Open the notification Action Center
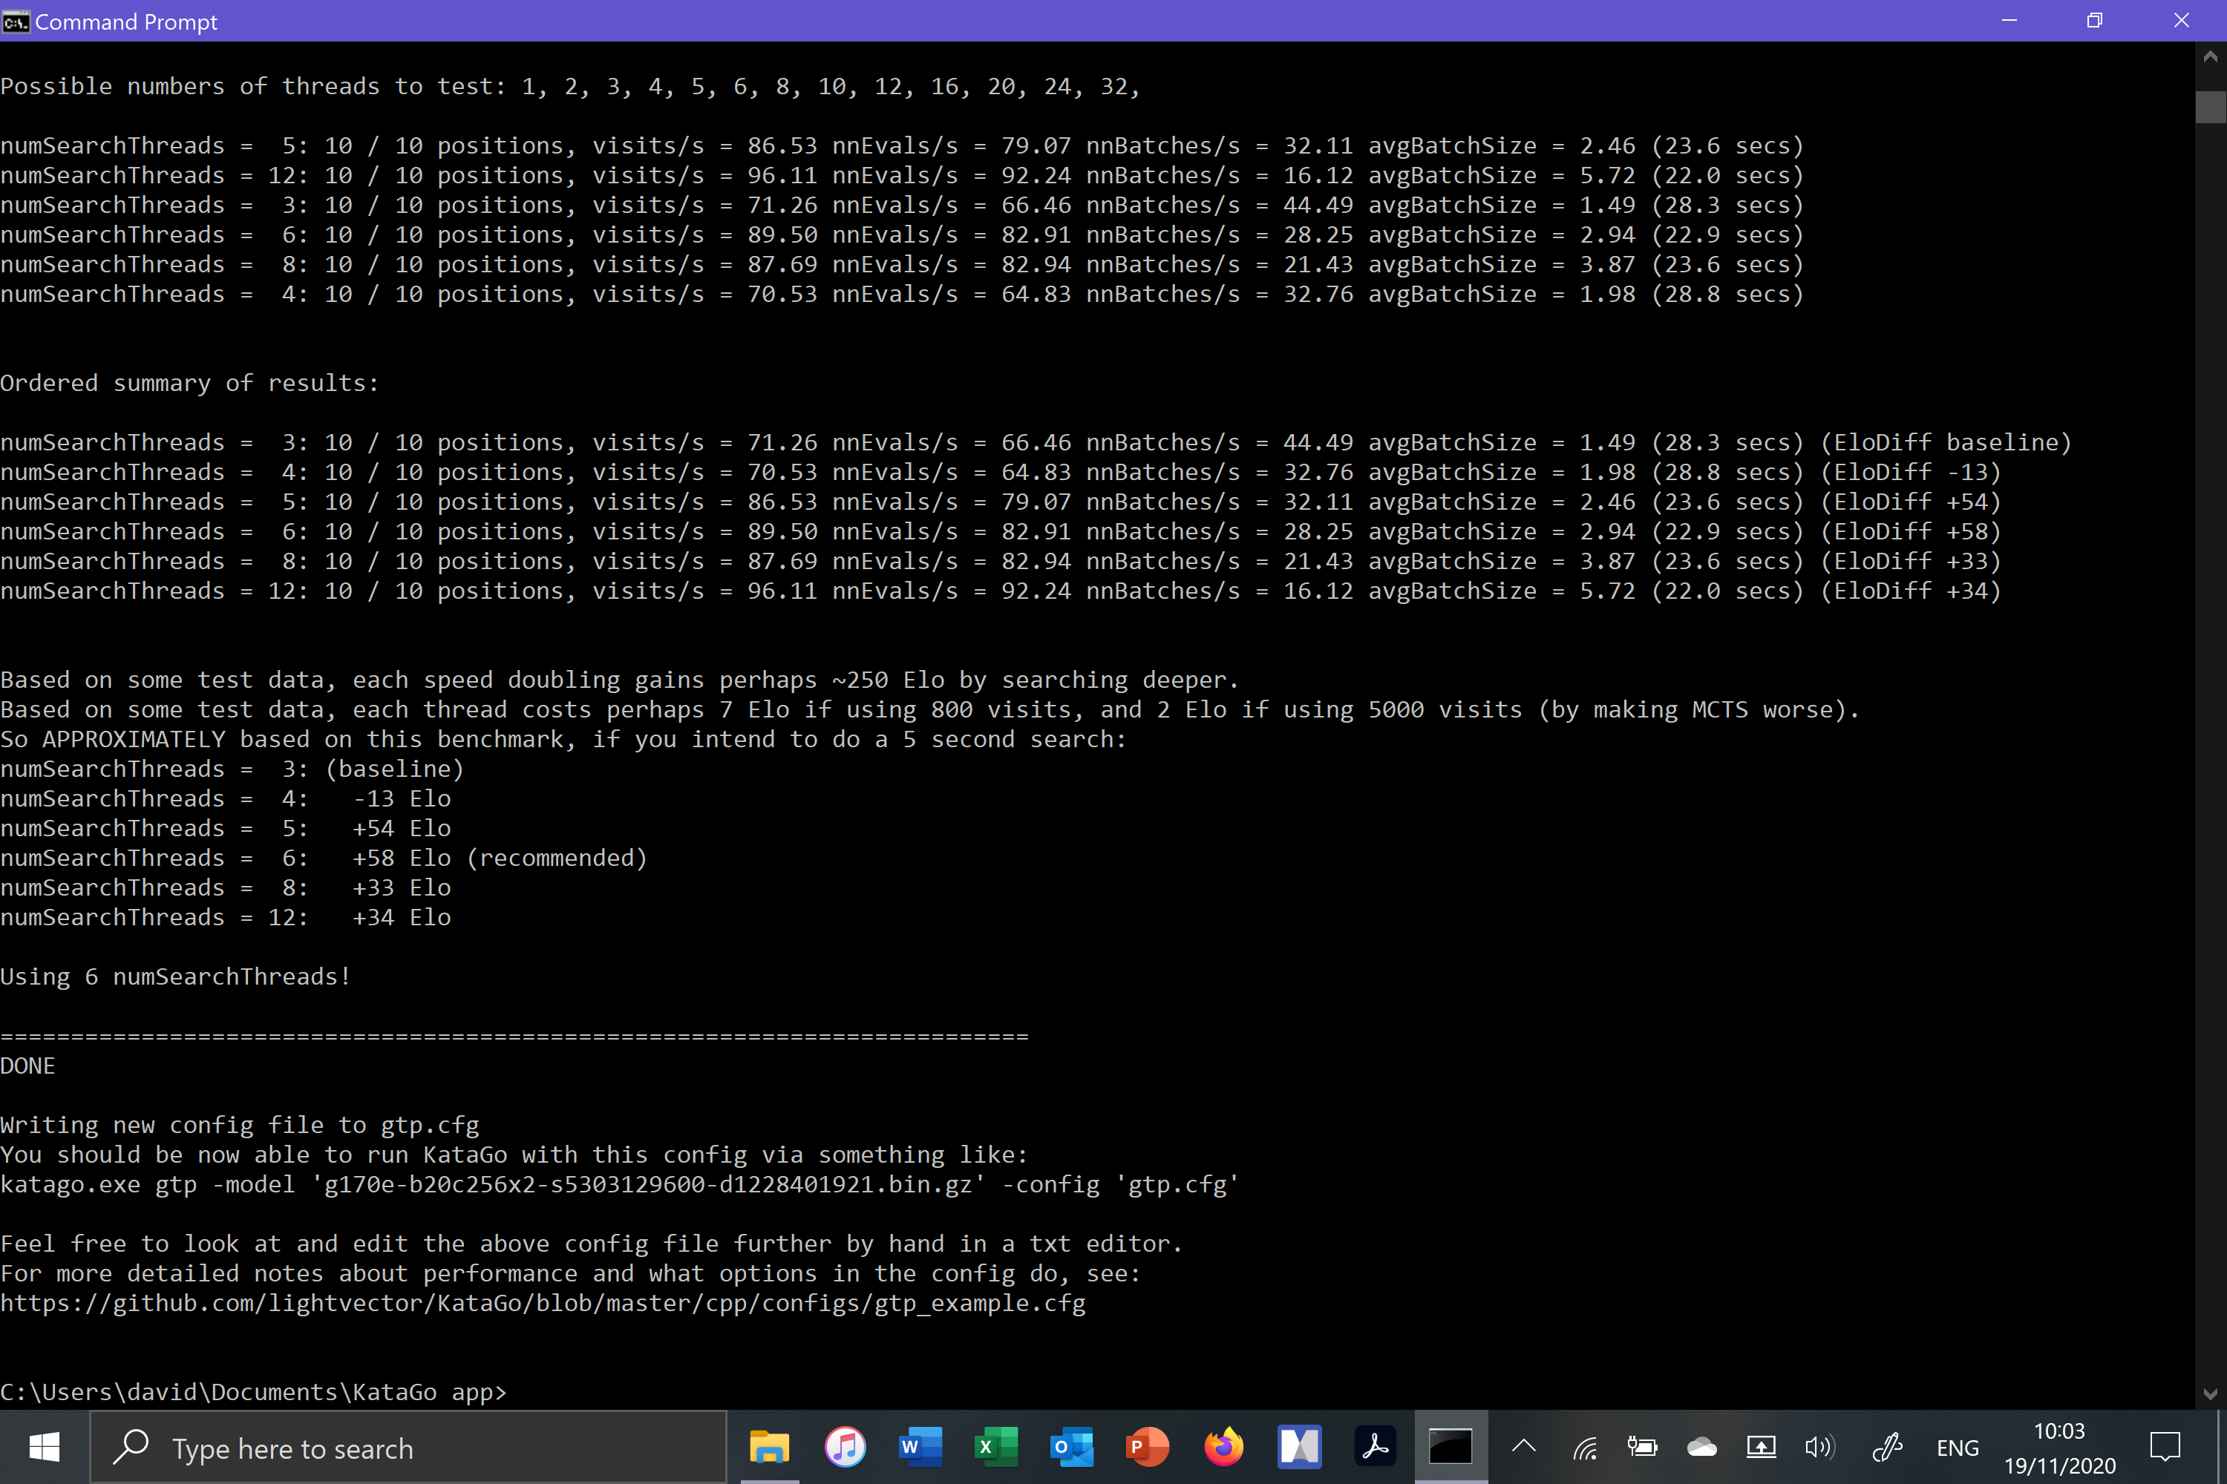The image size is (2227, 1484). (2165, 1447)
